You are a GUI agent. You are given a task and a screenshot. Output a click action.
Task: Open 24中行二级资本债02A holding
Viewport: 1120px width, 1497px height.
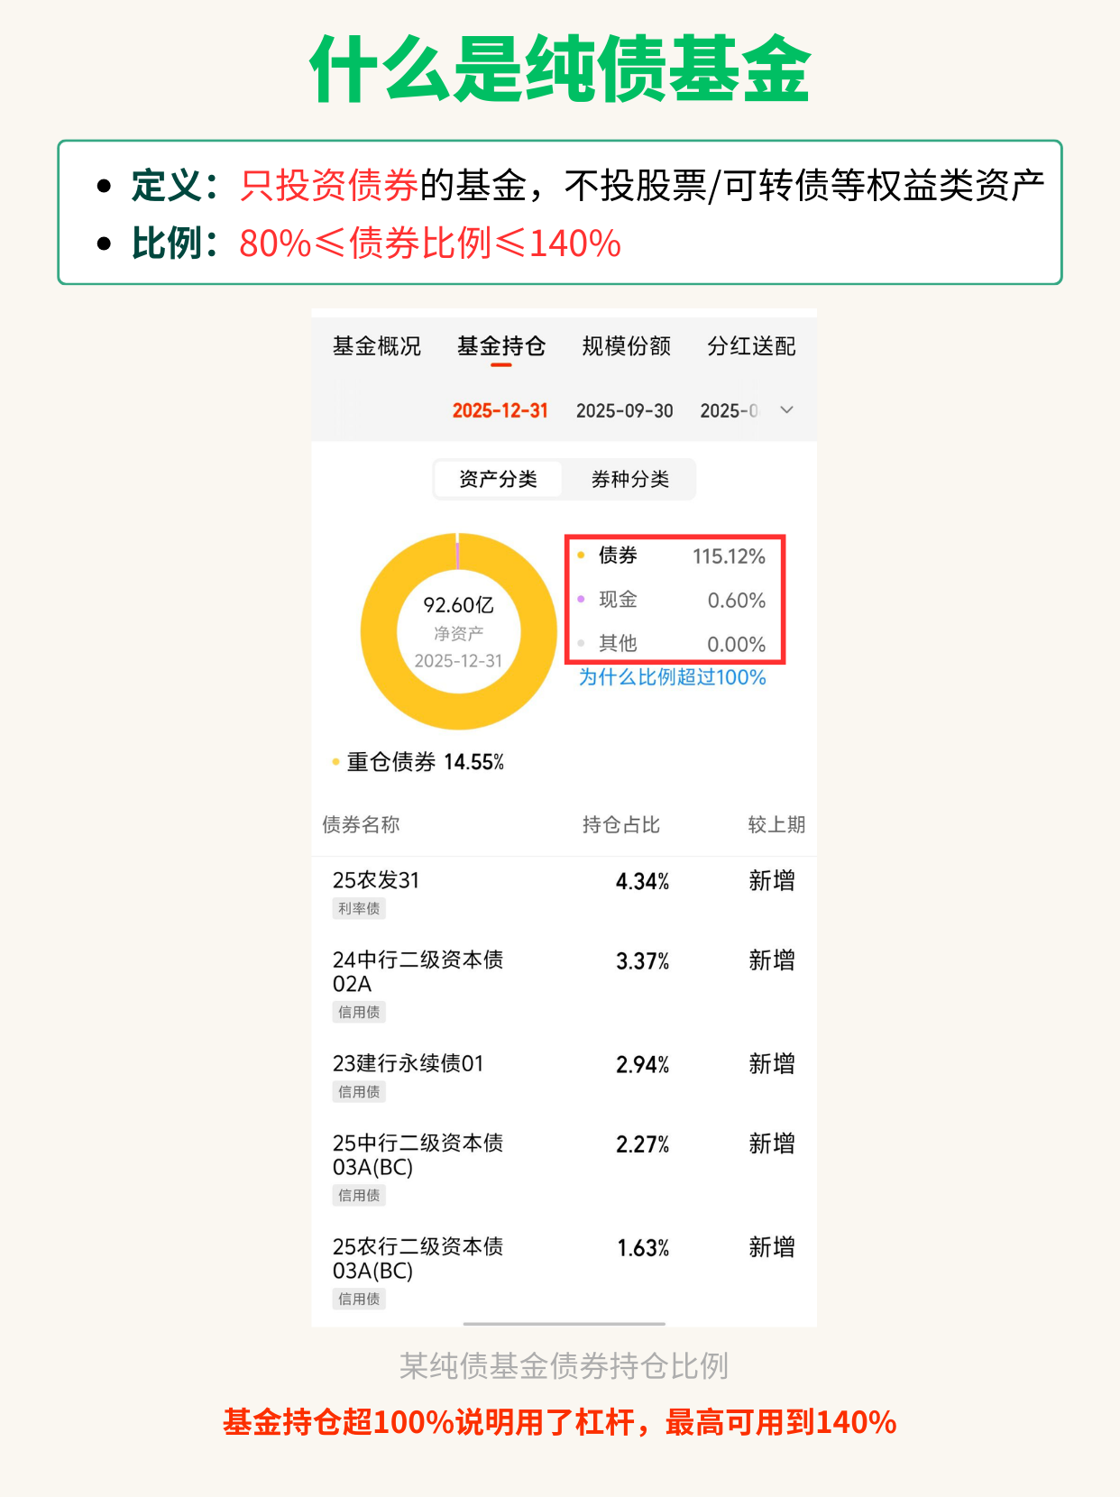[x=418, y=971]
